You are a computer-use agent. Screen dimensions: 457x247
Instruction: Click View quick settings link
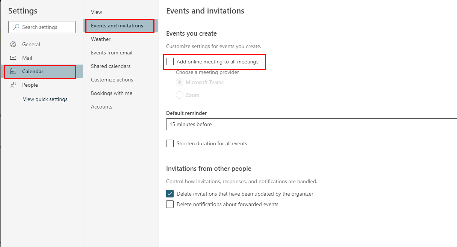coord(45,99)
